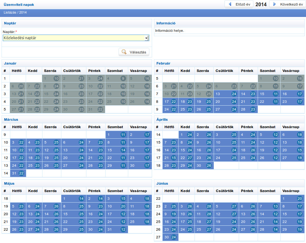The image size is (306, 243).
Task: Click Hétfő column header in Május
Action: [x=17, y=191]
